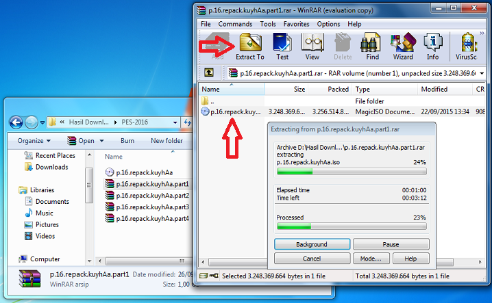Click the Test archive toolbar icon

click(x=282, y=47)
